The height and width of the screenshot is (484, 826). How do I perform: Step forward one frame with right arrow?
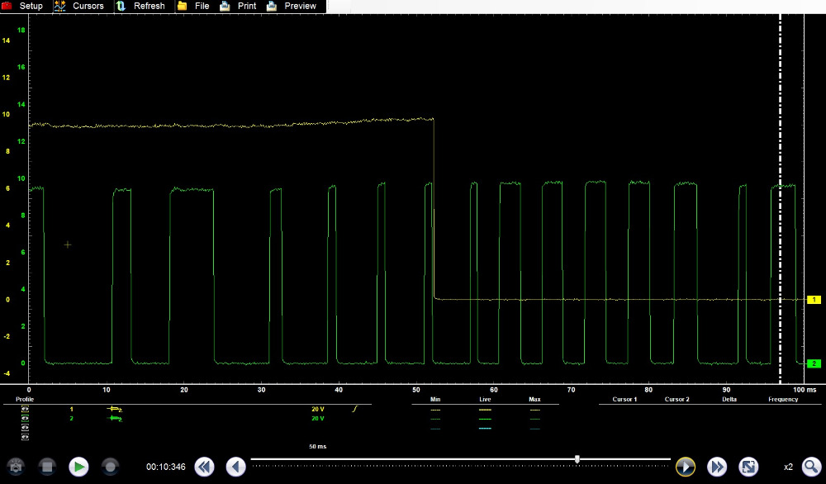[685, 467]
